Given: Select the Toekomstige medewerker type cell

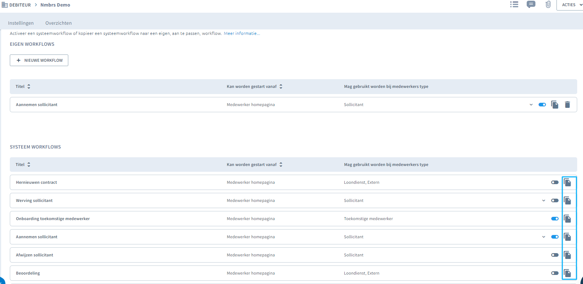Looking at the screenshot, I should coord(368,219).
